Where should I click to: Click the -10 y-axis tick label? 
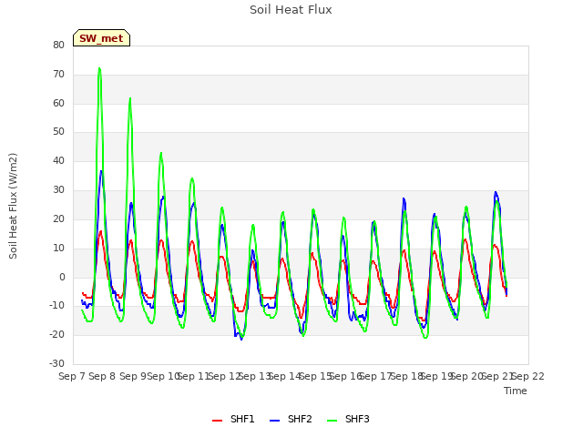click(x=56, y=306)
